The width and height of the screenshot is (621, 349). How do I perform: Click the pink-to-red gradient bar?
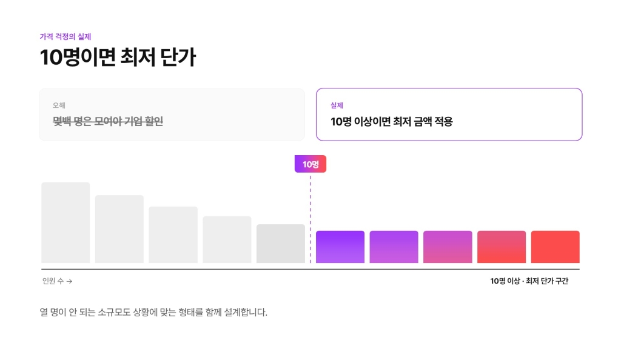502,247
